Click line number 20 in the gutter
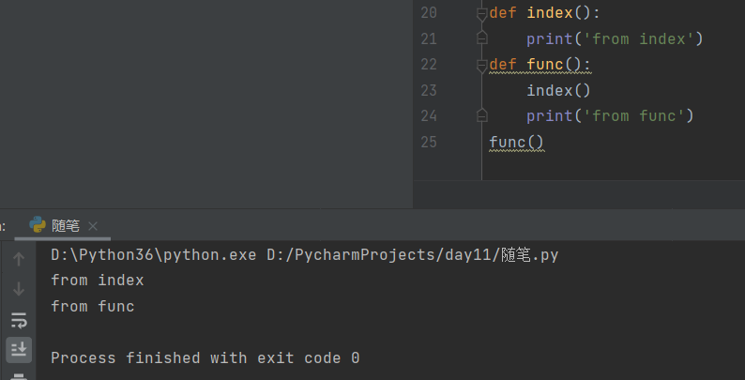The image size is (745, 380). 429,13
